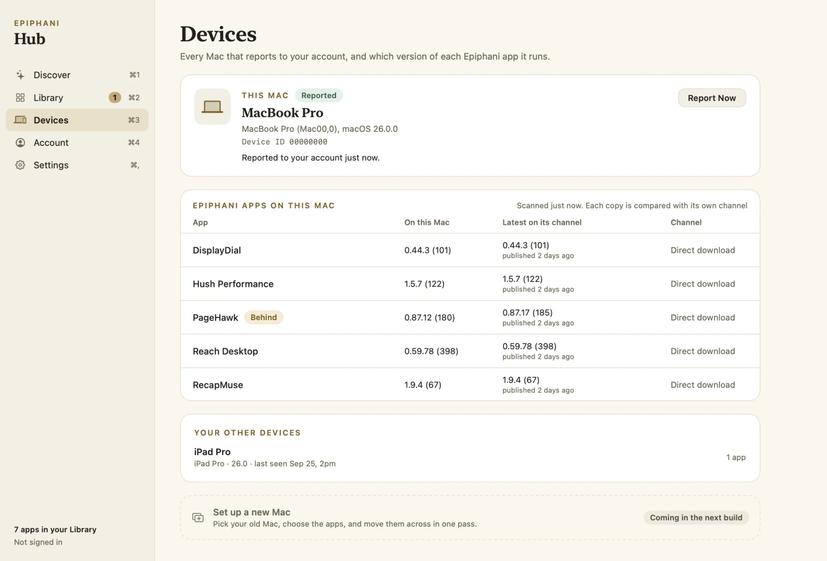Click the Your Other Devices heading
This screenshot has width=827, height=561.
(x=247, y=433)
